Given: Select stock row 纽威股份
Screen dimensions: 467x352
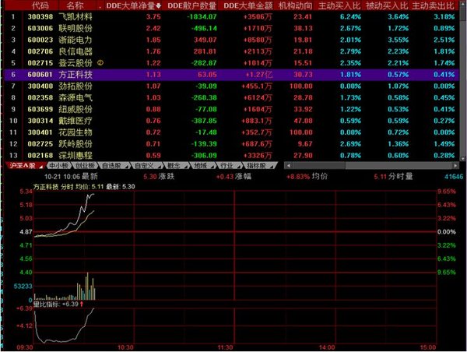Looking at the screenshot, I should (232, 109).
